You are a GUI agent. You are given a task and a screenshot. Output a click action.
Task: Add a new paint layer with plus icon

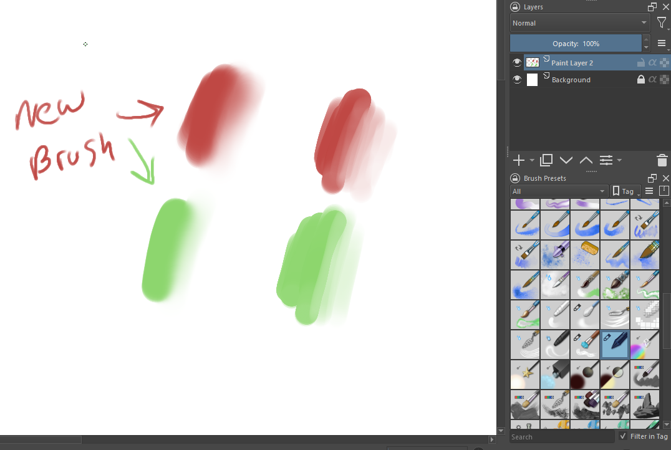click(x=519, y=160)
